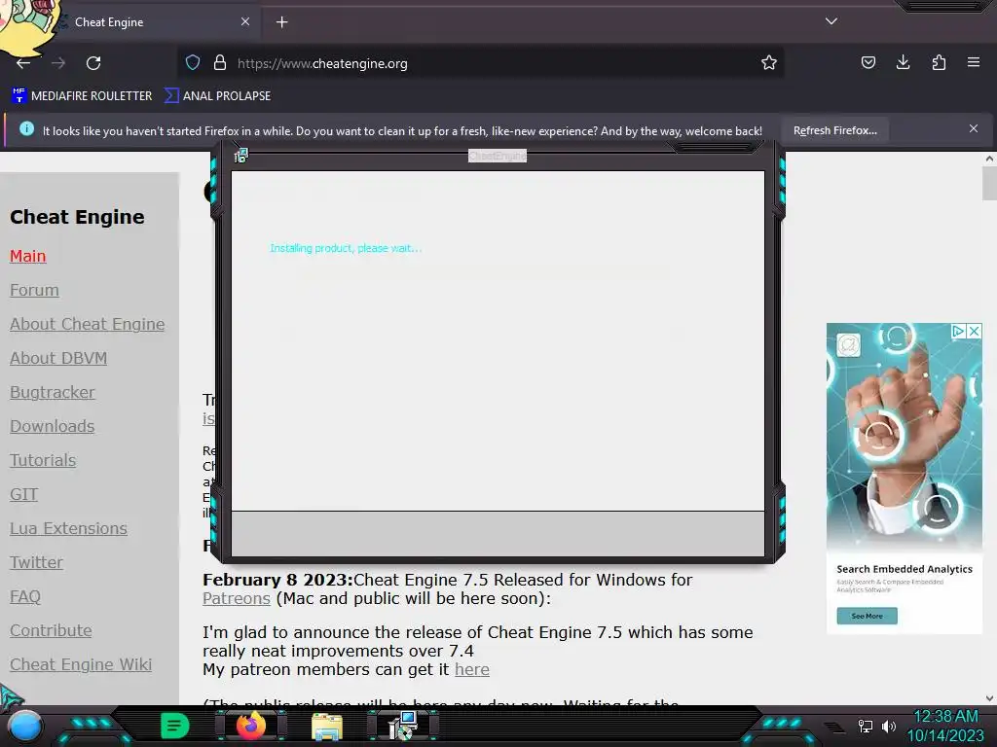997x747 pixels.
Task: Select the Cheat Engine browser tab
Action: click(153, 22)
